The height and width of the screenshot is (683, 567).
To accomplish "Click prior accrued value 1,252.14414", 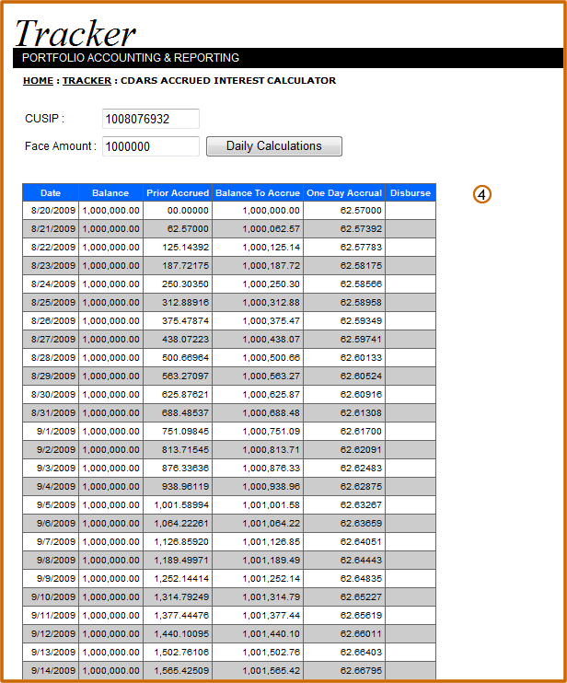I will pyautogui.click(x=178, y=578).
